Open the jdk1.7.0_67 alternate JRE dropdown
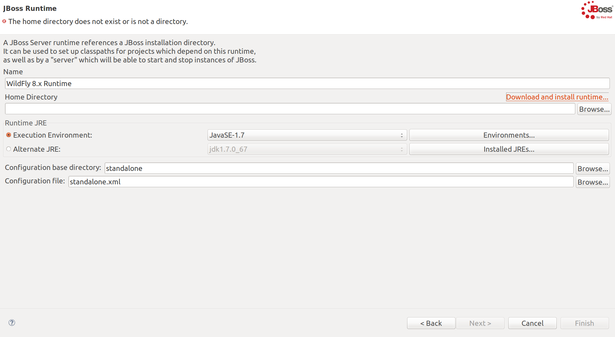The width and height of the screenshot is (615, 337). coord(307,149)
